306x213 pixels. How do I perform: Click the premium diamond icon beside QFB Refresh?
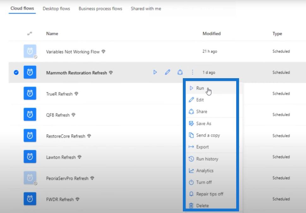pyautogui.click(x=73, y=115)
